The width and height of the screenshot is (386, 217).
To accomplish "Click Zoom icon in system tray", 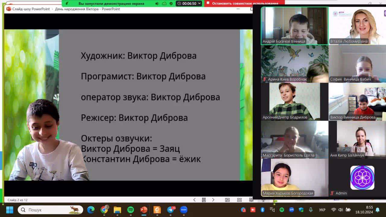I will coord(292,210).
